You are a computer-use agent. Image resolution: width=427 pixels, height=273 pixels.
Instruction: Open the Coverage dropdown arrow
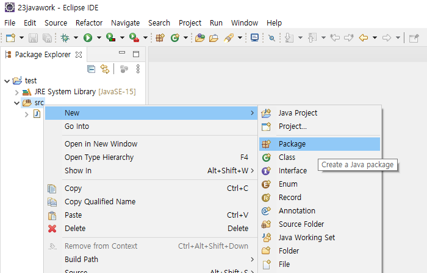[122, 38]
